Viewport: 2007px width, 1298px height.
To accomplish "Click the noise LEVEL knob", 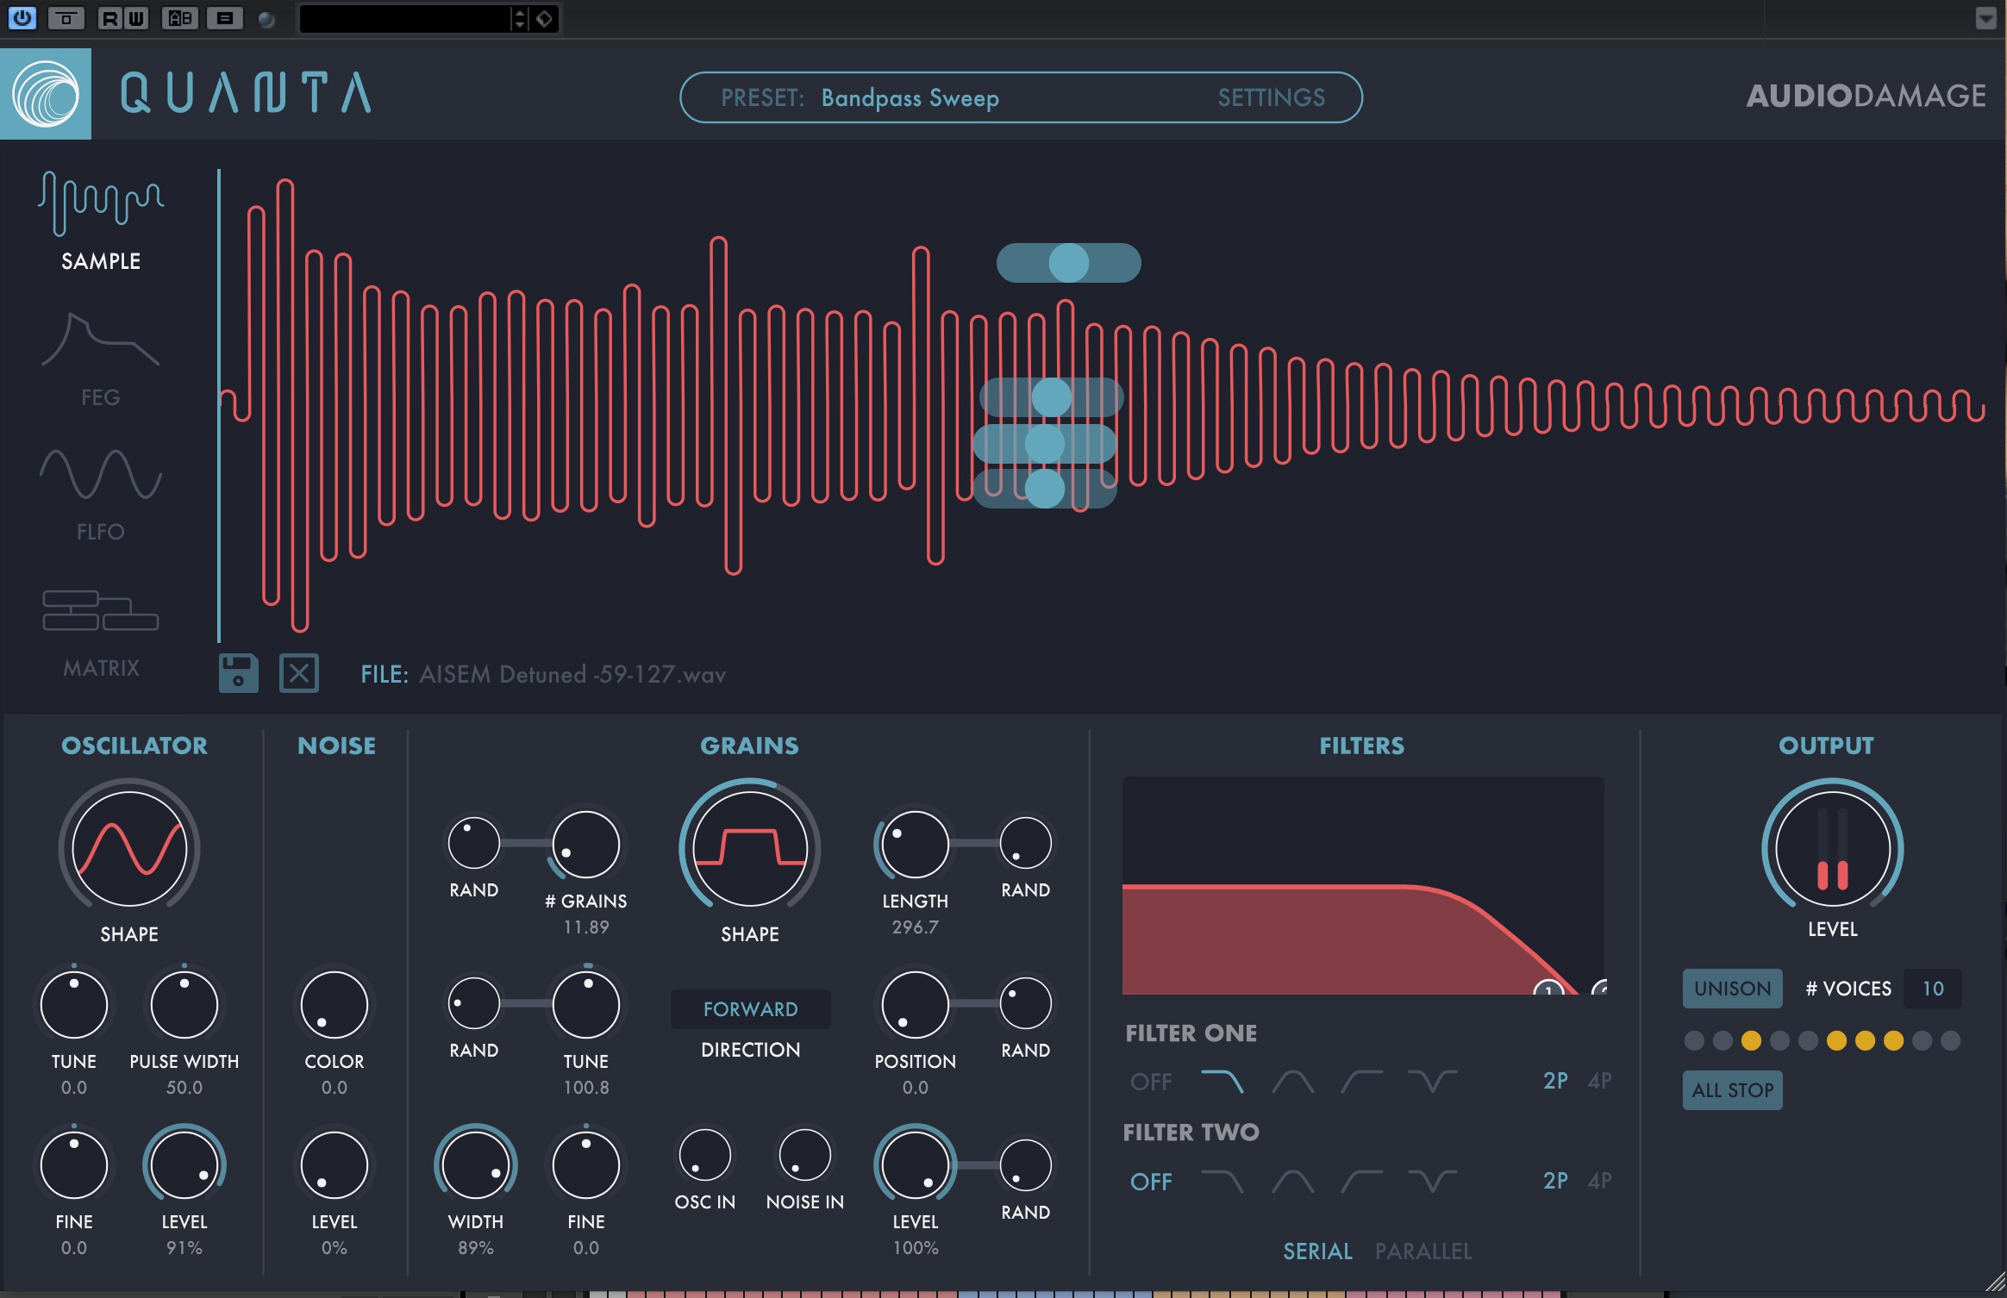I will (334, 1165).
